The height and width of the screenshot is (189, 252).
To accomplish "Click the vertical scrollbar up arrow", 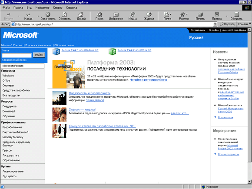I will click(x=249, y=30).
